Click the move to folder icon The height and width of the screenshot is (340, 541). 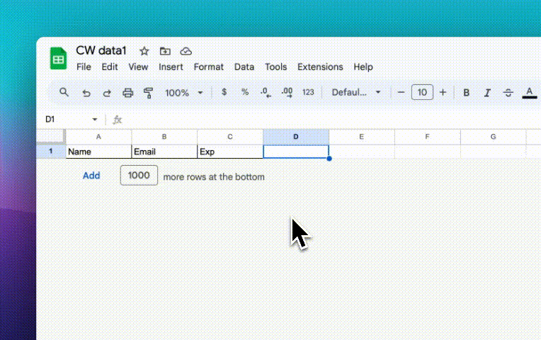[165, 52]
